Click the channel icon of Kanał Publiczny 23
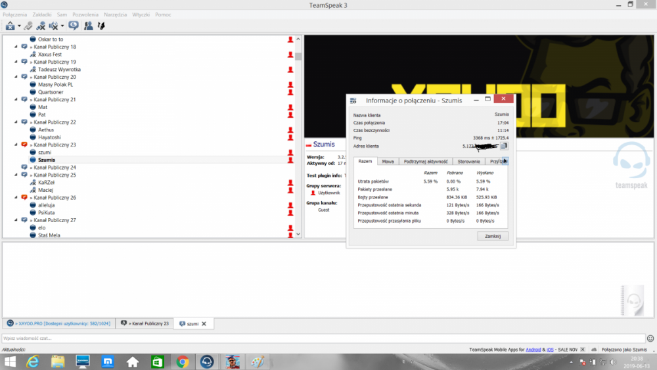657x370 pixels. click(24, 145)
